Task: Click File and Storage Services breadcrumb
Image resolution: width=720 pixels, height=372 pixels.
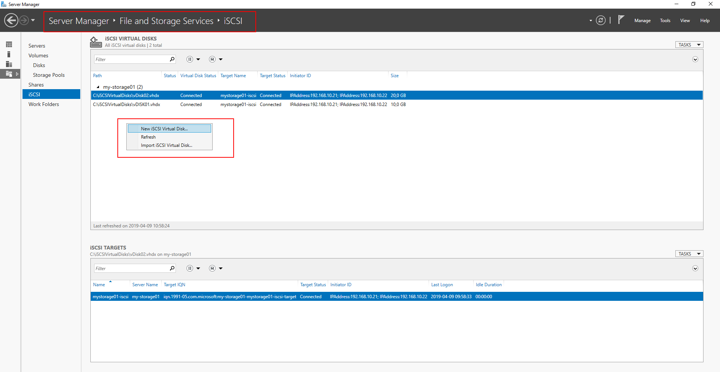Action: click(x=166, y=21)
